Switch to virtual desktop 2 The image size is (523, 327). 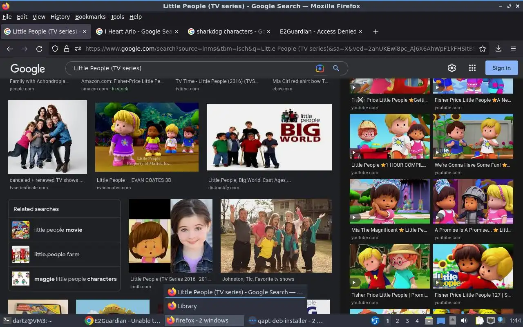click(397, 321)
